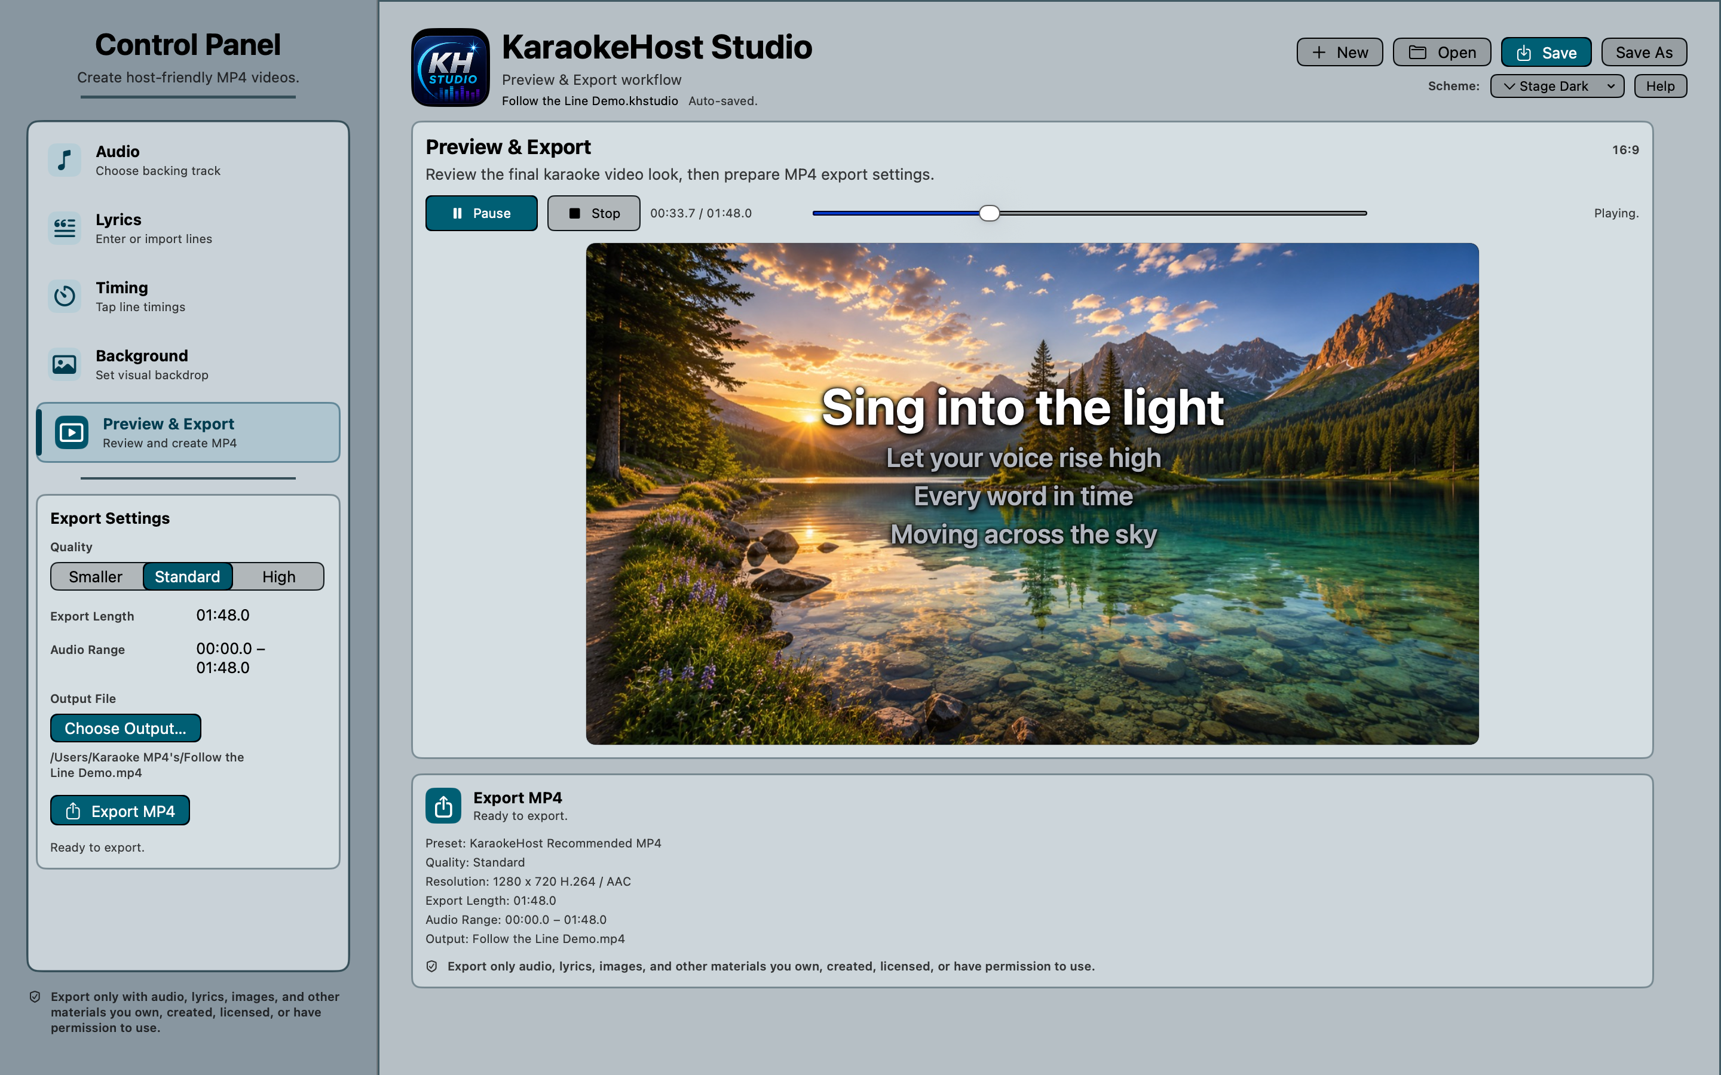The image size is (1721, 1075).
Task: Select Smaller export quality
Action: [x=96, y=576]
